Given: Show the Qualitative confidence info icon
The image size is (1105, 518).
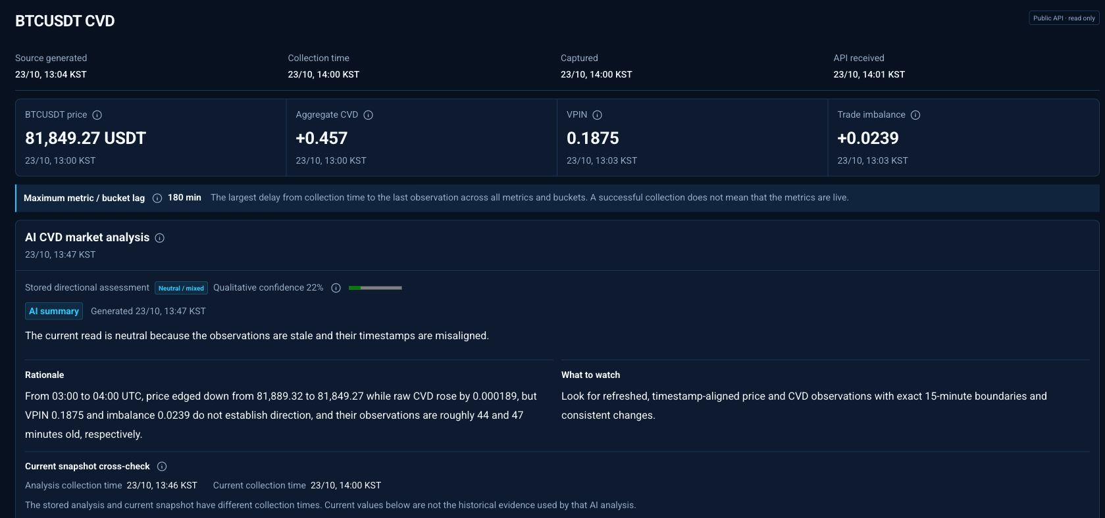Looking at the screenshot, I should pyautogui.click(x=336, y=288).
